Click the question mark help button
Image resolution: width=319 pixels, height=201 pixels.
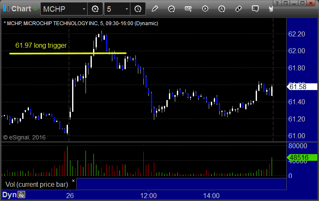click(x=277, y=3)
